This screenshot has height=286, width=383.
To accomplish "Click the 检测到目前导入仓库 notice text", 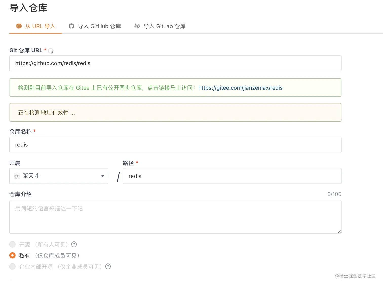I will click(106, 88).
